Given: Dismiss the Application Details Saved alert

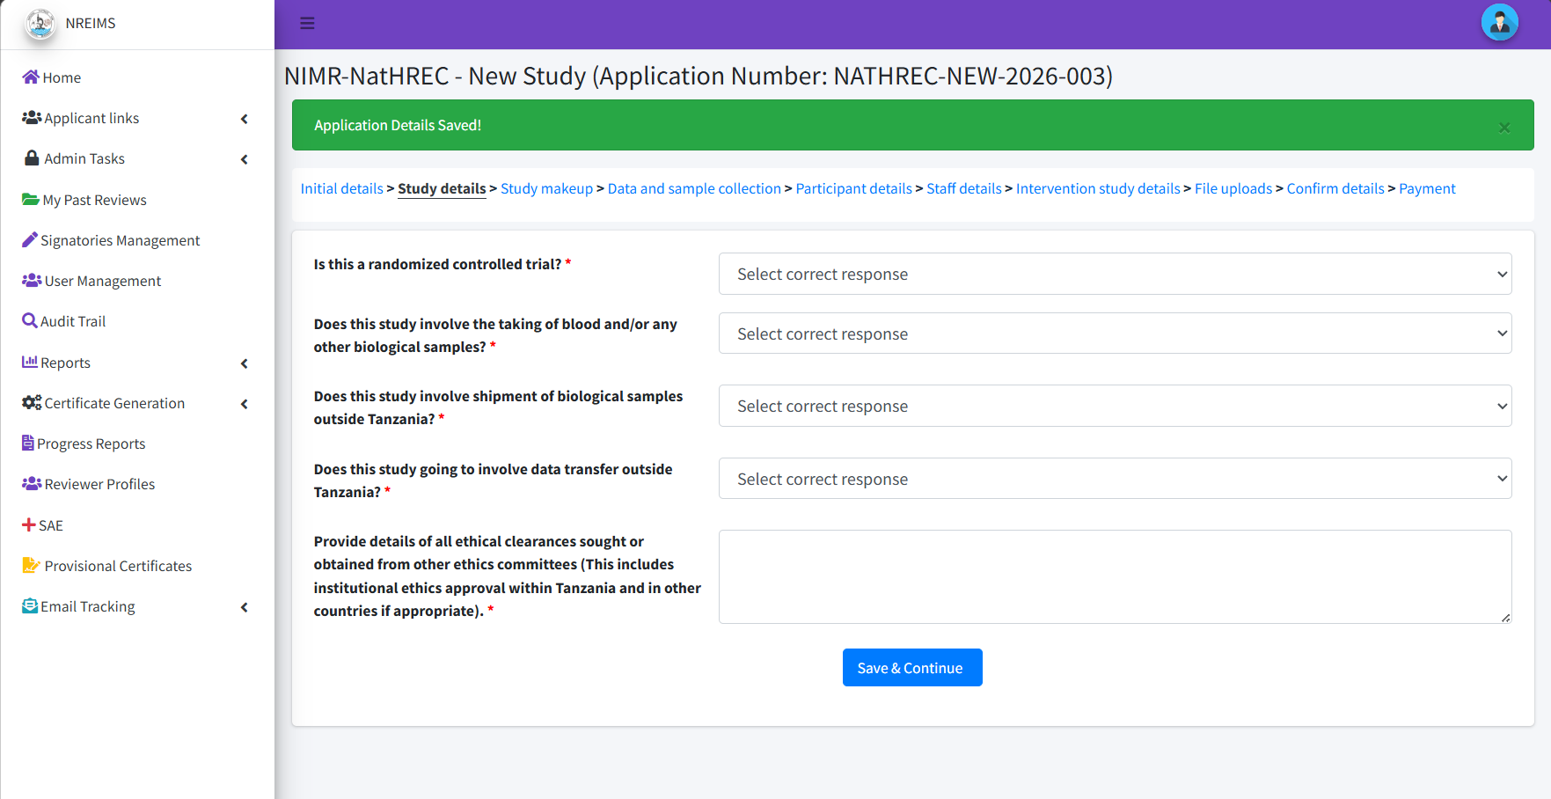Looking at the screenshot, I should 1504,127.
